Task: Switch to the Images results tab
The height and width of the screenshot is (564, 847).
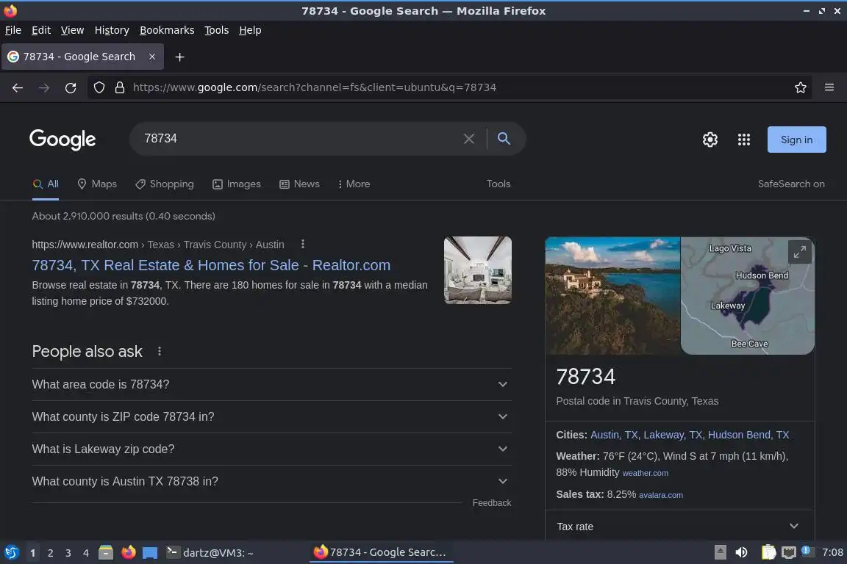Action: [237, 184]
